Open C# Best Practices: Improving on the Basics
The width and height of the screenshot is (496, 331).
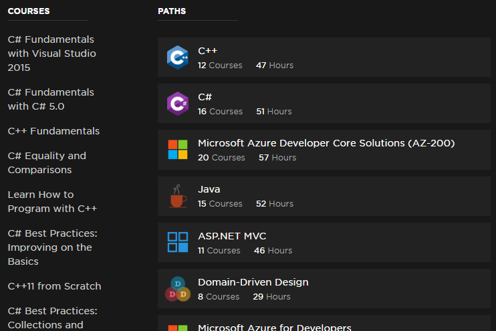pyautogui.click(x=53, y=247)
